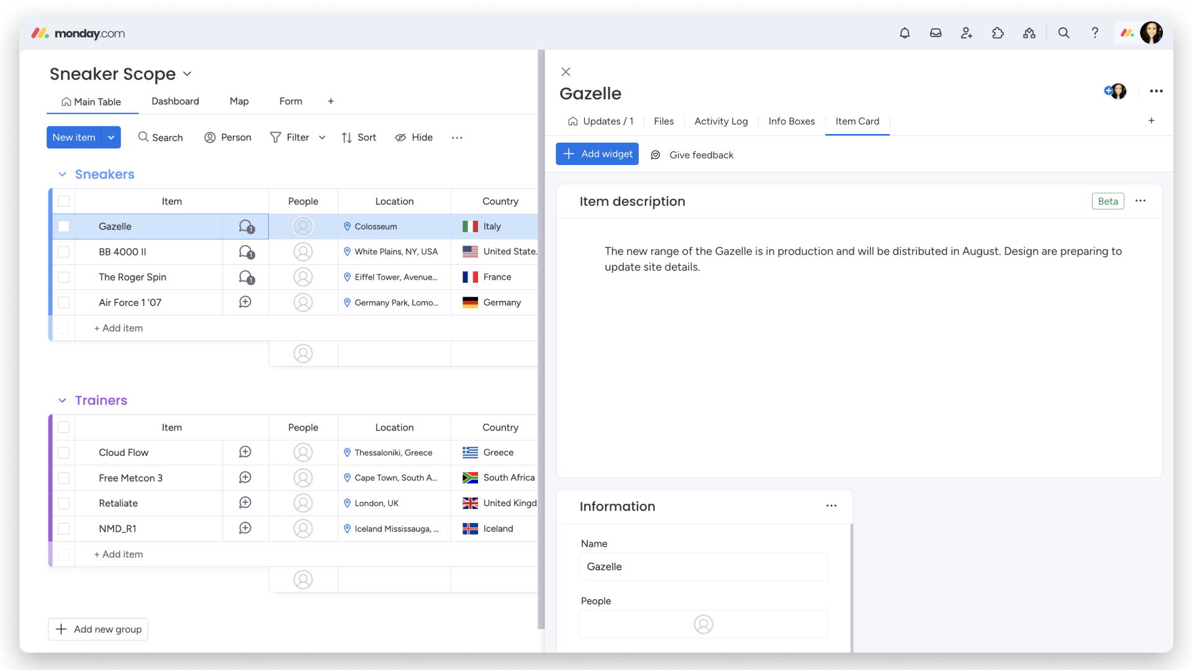This screenshot has width=1192, height=670.
Task: Switch to the Main Table tab
Action: [x=91, y=102]
